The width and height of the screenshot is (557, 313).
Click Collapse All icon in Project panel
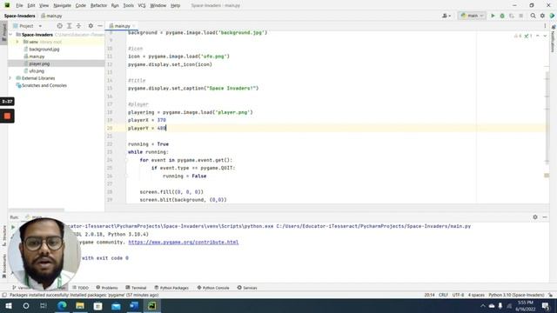(78, 26)
